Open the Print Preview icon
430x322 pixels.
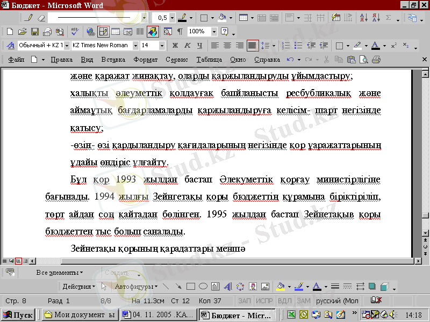59,32
